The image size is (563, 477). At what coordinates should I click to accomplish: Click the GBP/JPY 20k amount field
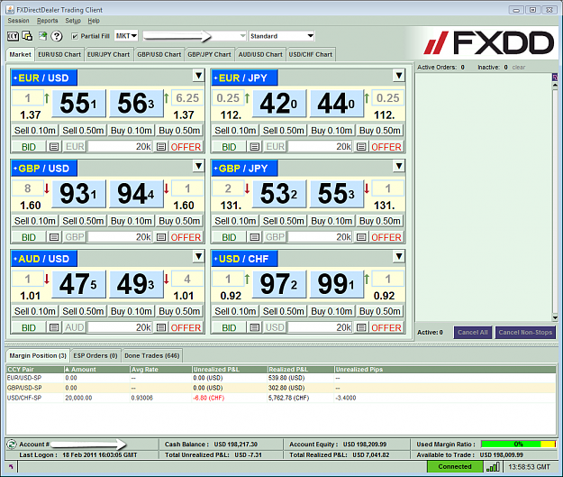click(x=321, y=237)
